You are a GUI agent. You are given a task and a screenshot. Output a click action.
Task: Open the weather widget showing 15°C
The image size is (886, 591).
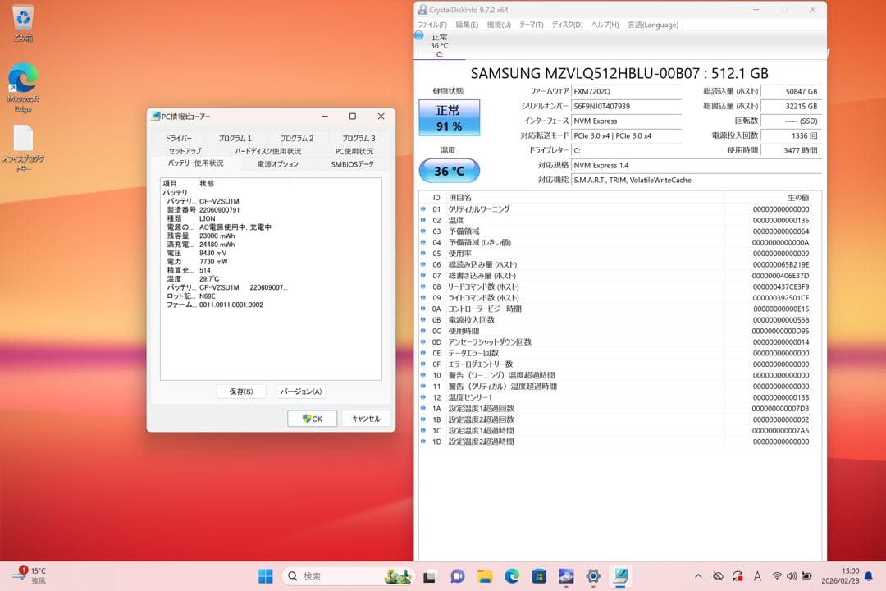[25, 575]
